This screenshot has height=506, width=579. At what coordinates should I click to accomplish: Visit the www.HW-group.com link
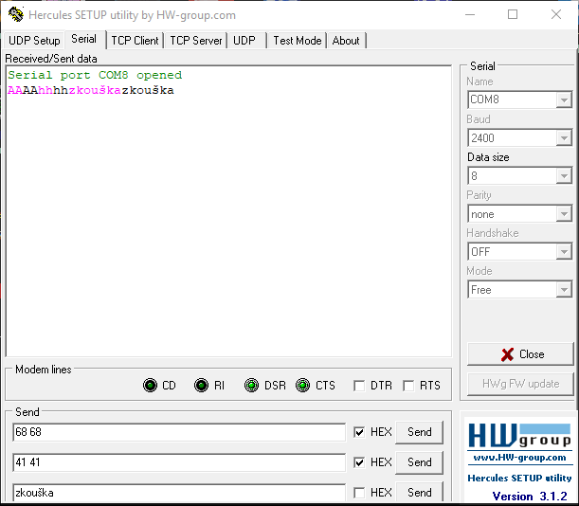pyautogui.click(x=519, y=458)
